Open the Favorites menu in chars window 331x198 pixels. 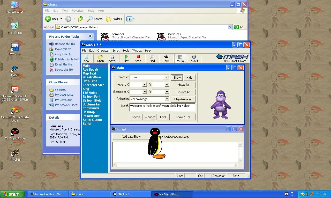coord(78,11)
